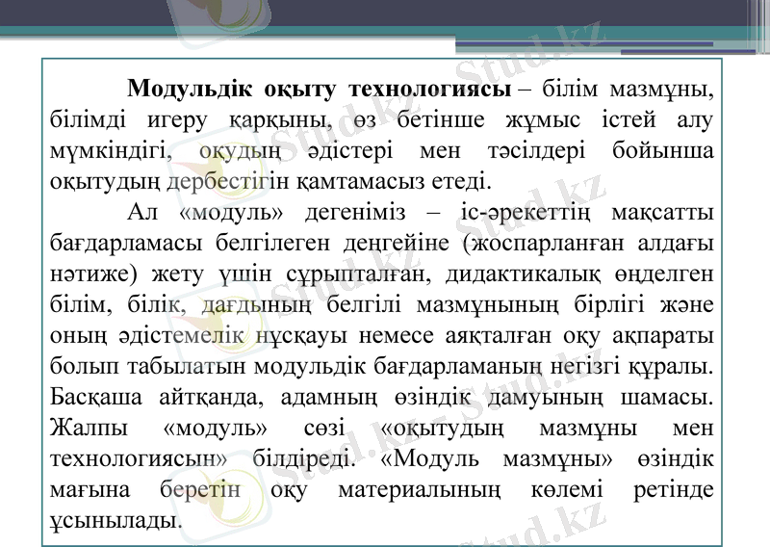The width and height of the screenshot is (770, 547).
Task: Click the word "өңделген"
Action: click(x=664, y=274)
